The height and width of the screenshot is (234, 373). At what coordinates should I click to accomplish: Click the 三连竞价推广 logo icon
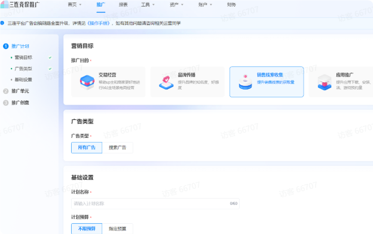[x=5, y=4]
